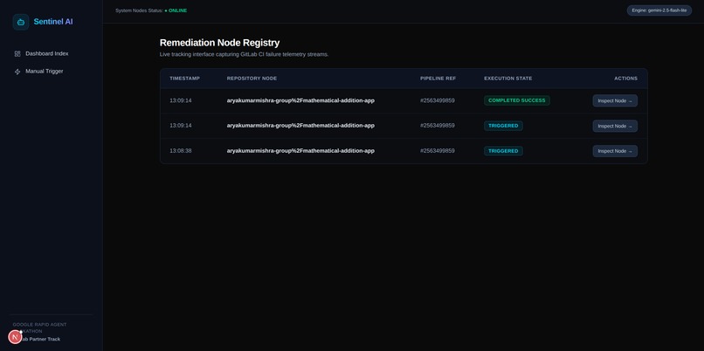
Task: Click the Engine gemini-2.5-flash-lite badge
Action: [x=659, y=10]
